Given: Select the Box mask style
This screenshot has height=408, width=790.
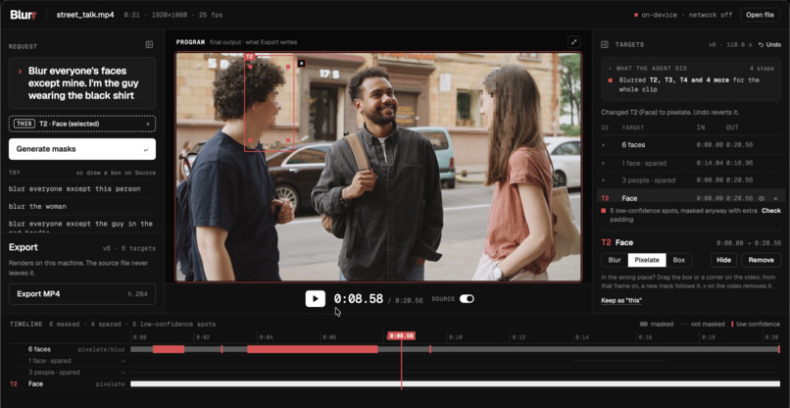Looking at the screenshot, I should tap(678, 260).
